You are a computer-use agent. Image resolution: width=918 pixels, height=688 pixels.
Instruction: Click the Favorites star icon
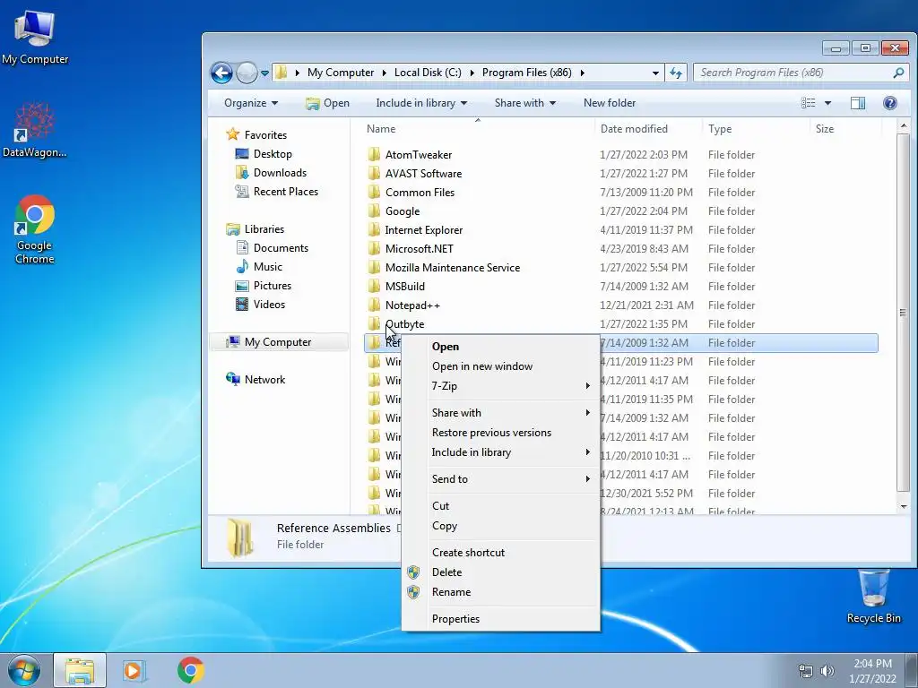[232, 134]
